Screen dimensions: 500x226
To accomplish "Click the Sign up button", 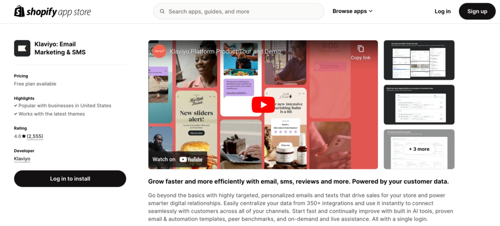I will [477, 12].
